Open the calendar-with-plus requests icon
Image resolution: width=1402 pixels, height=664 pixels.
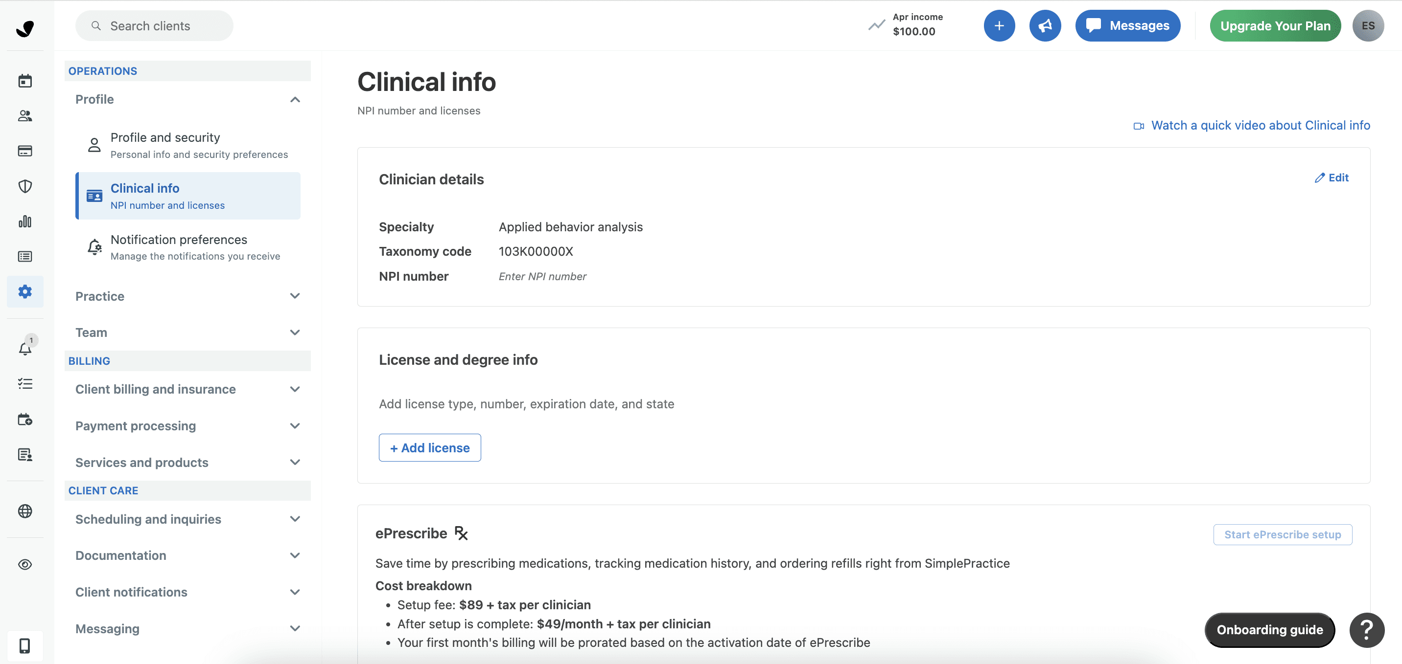[25, 420]
